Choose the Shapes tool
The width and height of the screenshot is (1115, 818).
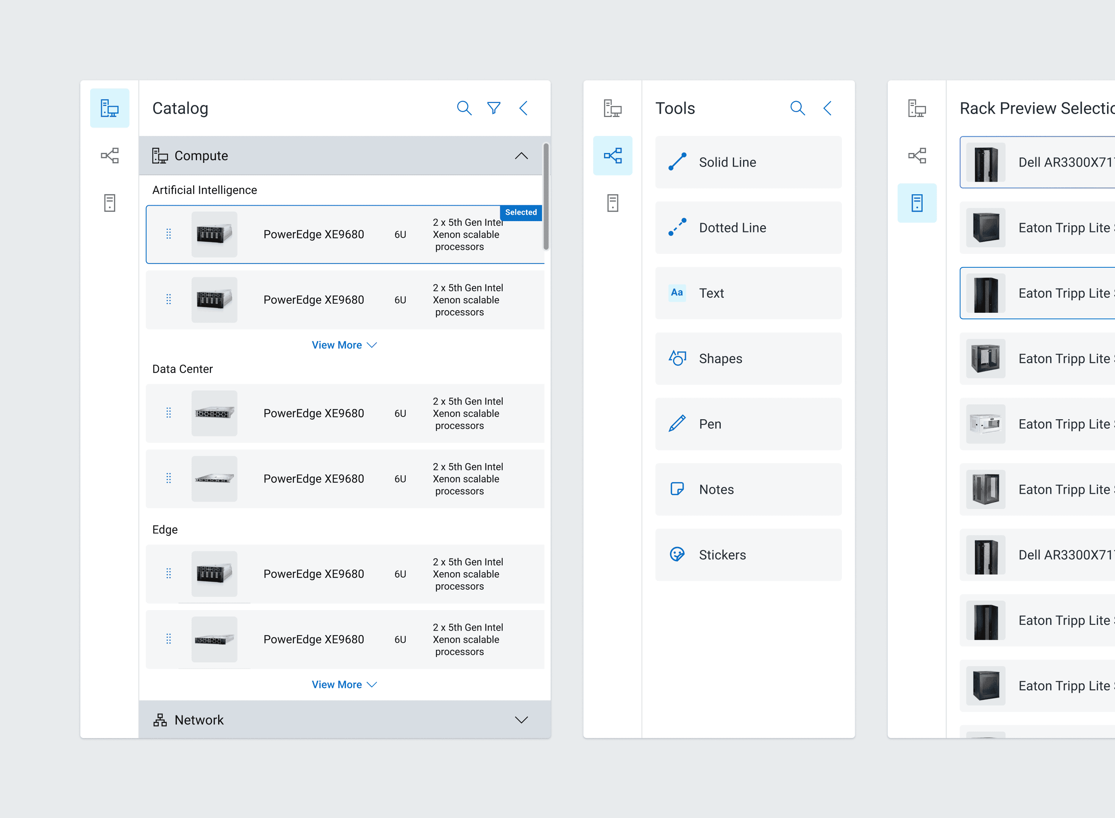tap(748, 359)
